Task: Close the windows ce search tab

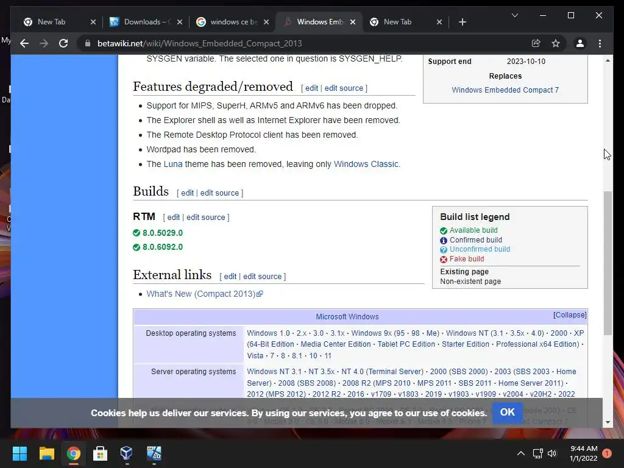Action: (x=266, y=22)
